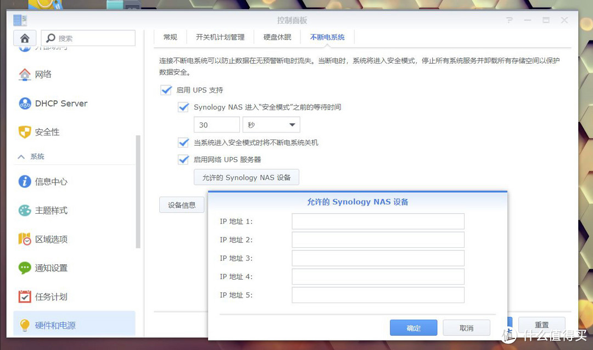Open the 信息中心 info icon
This screenshot has width=593, height=350.
25,182
